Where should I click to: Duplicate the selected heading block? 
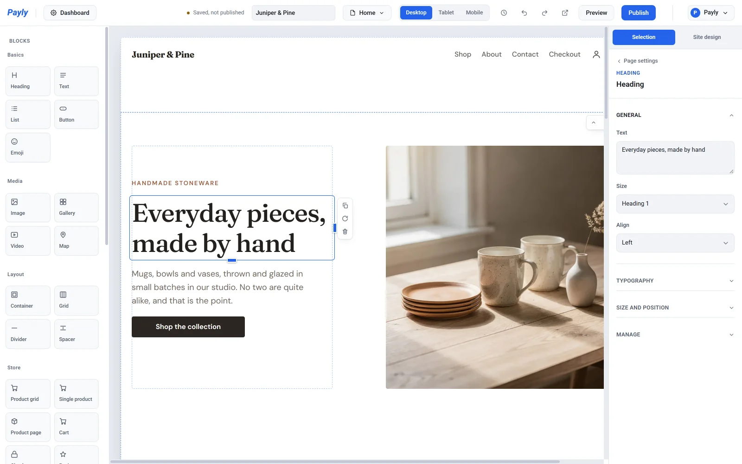(x=345, y=206)
